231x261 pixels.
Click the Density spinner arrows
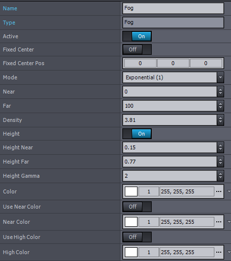tap(220, 120)
